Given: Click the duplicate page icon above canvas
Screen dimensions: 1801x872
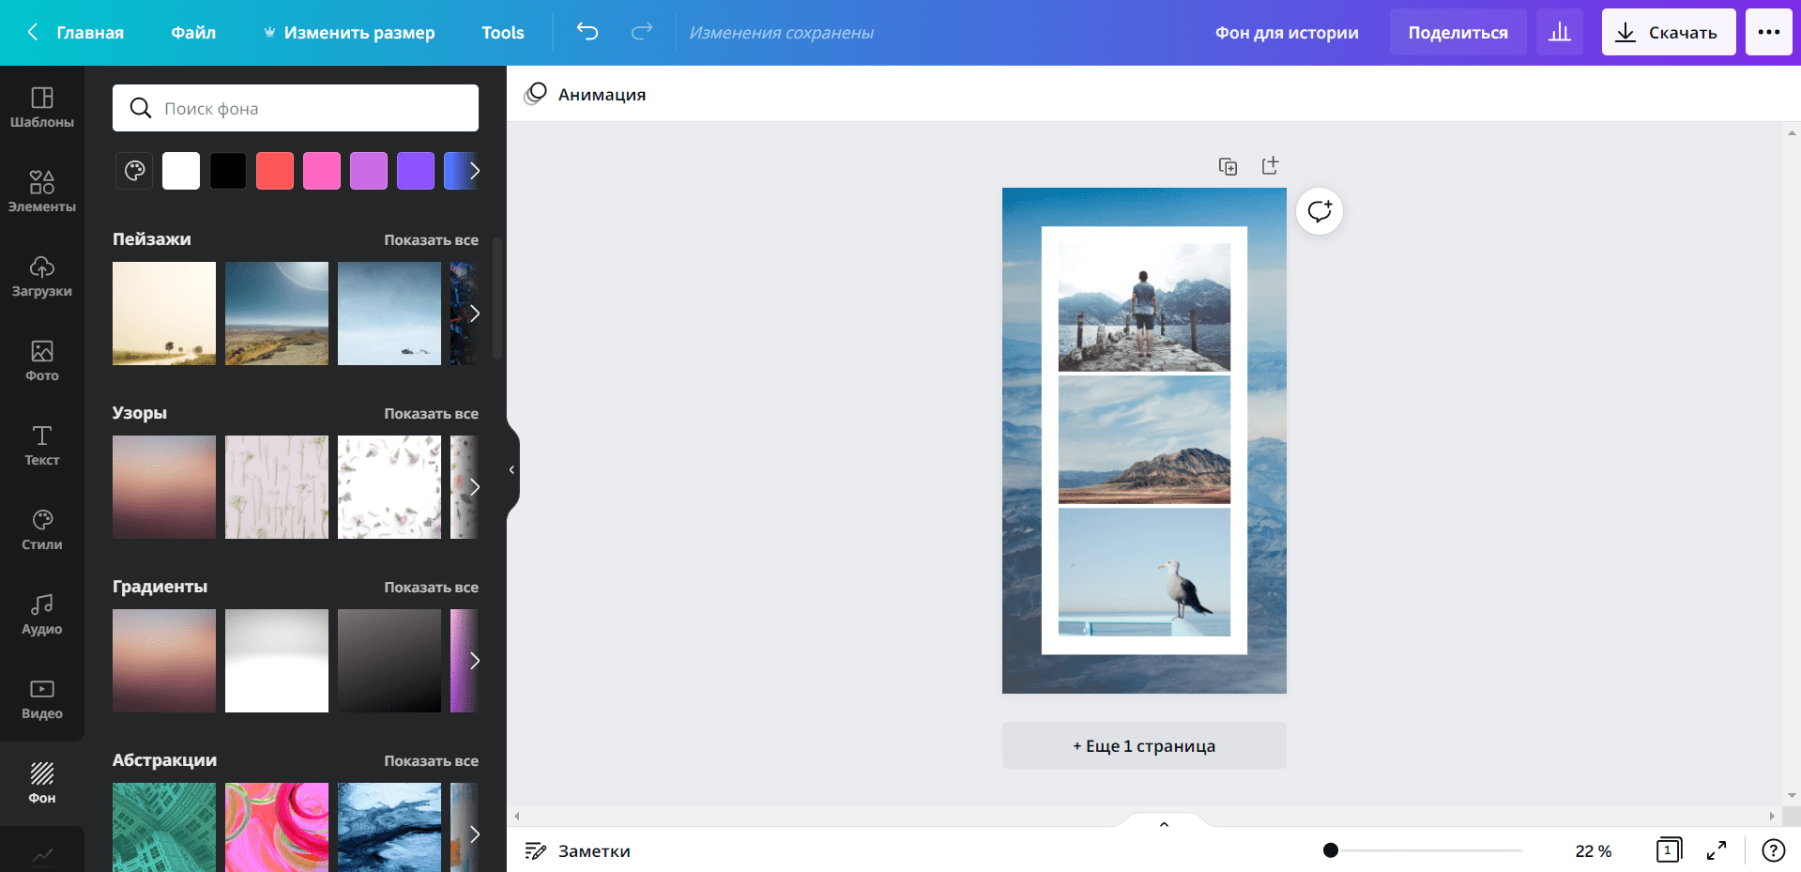Looking at the screenshot, I should [x=1228, y=166].
